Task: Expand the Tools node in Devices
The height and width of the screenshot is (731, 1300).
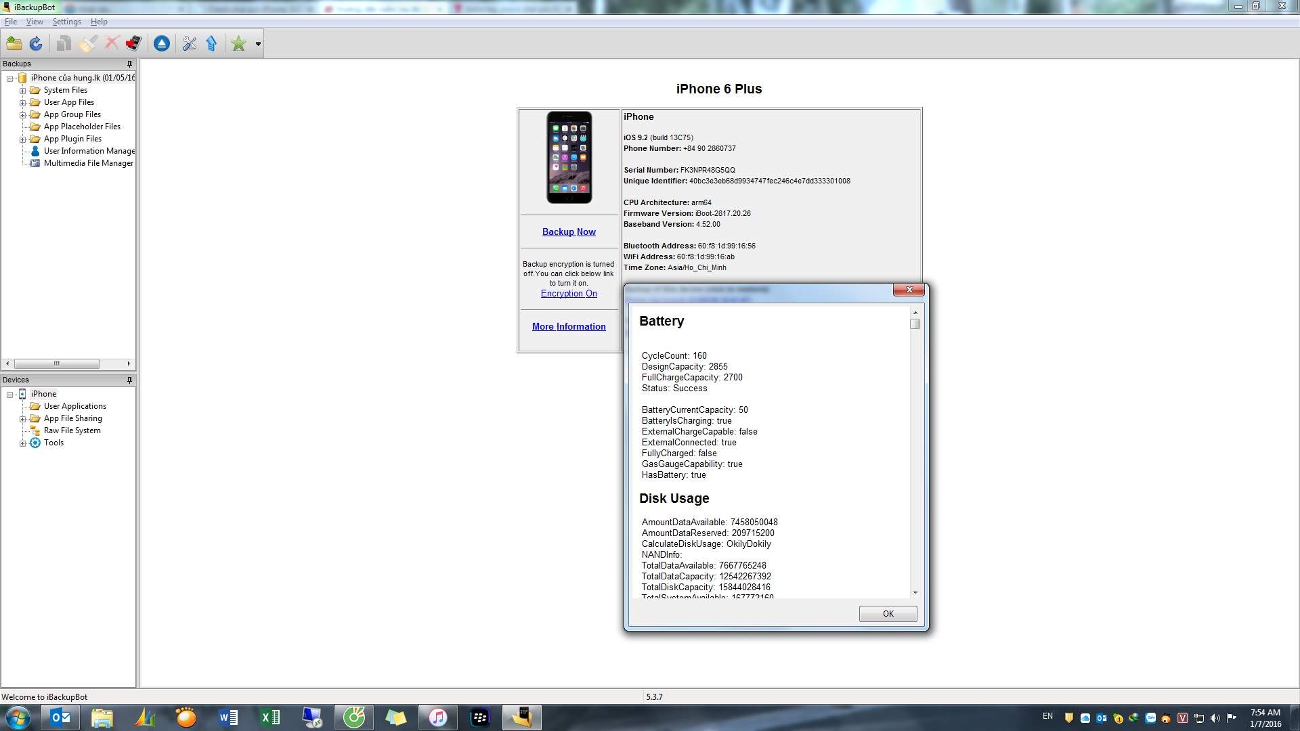Action: click(22, 443)
